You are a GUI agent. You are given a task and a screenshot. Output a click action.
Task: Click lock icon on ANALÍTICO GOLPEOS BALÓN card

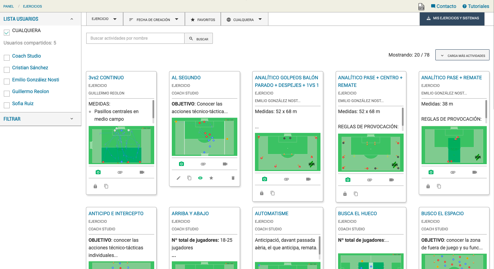(261, 193)
